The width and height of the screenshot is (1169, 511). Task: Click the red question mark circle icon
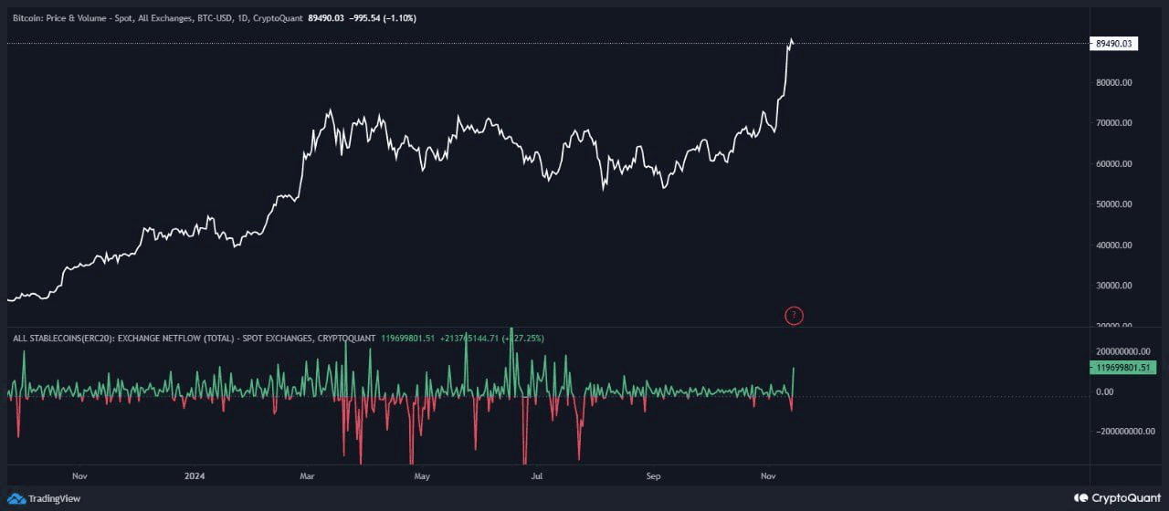click(794, 316)
